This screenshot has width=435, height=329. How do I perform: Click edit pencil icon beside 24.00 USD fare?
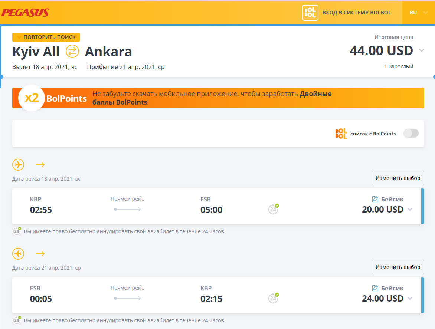[x=375, y=288]
